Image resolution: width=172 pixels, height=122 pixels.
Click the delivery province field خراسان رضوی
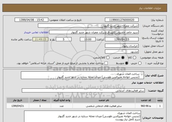(x=122, y=46)
